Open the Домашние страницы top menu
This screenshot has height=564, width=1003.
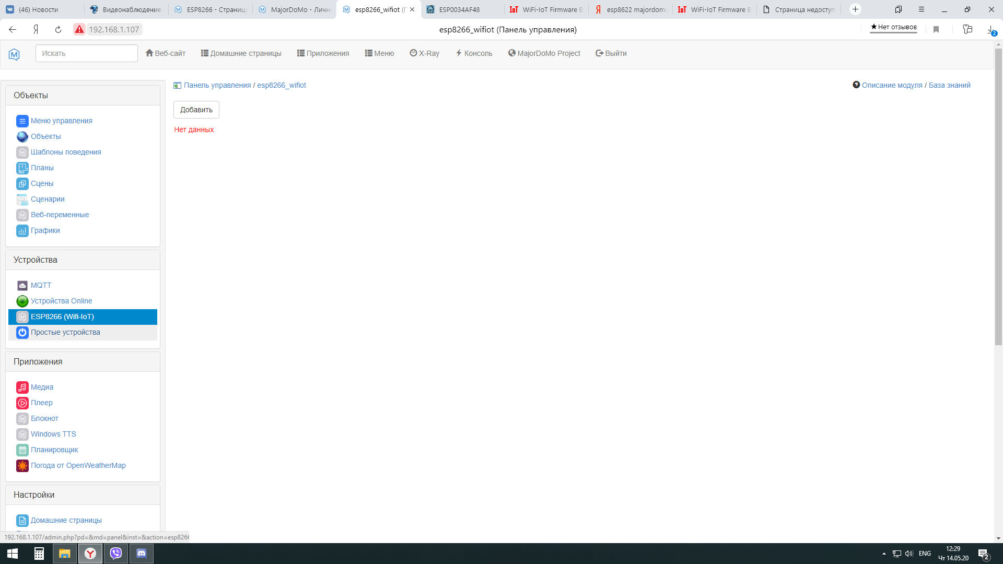[x=241, y=53]
